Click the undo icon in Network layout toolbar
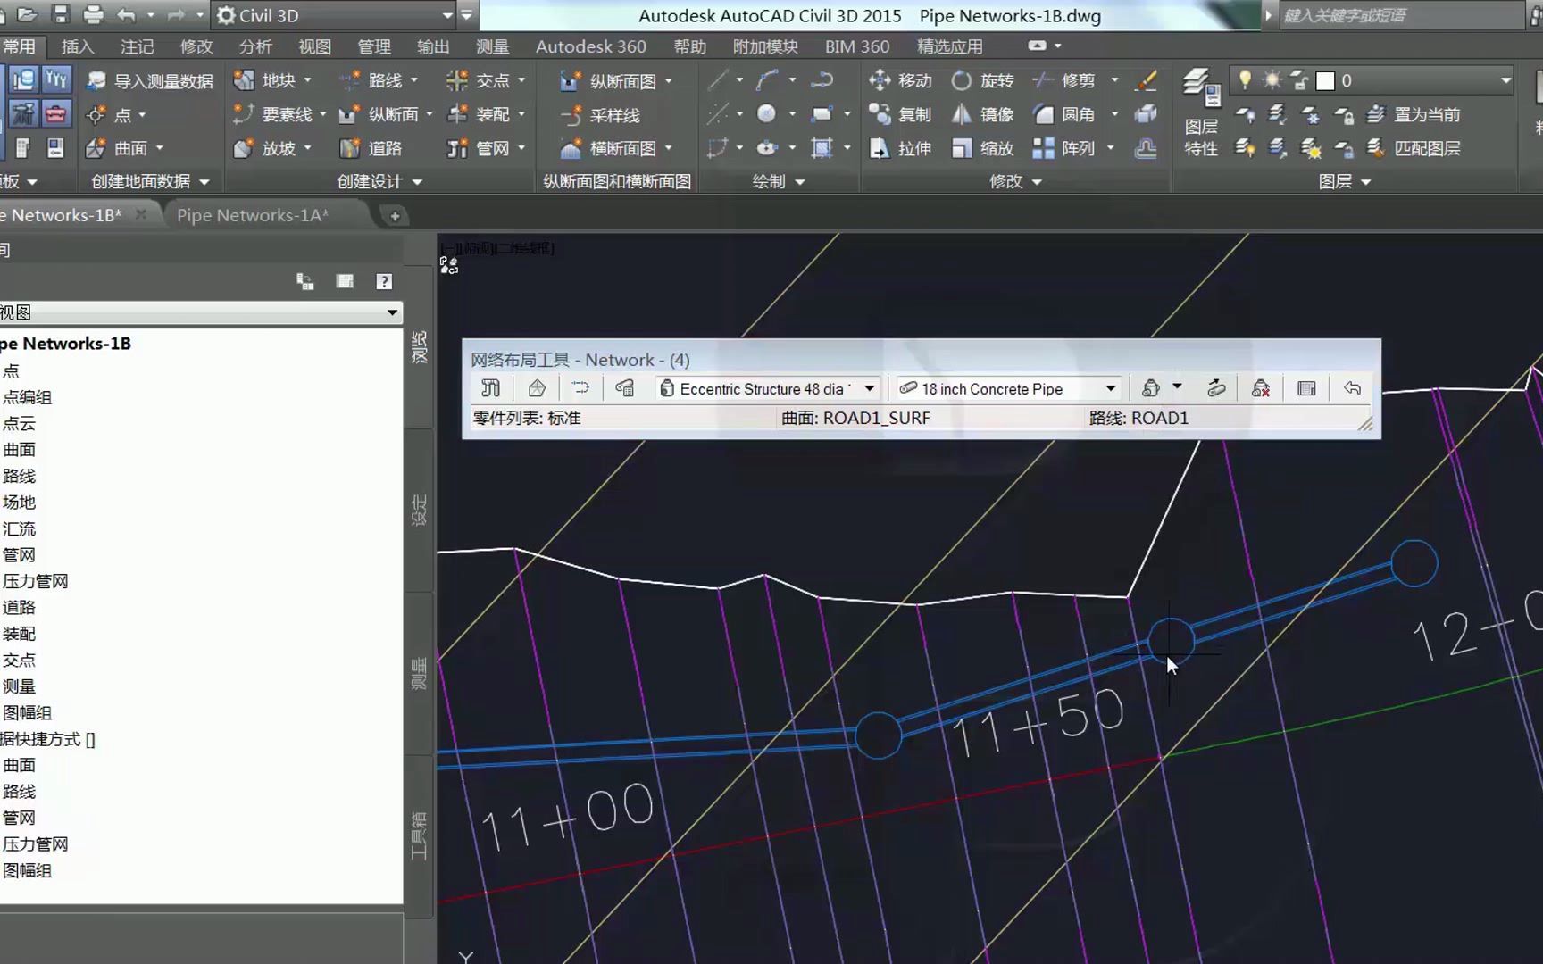 [1351, 388]
